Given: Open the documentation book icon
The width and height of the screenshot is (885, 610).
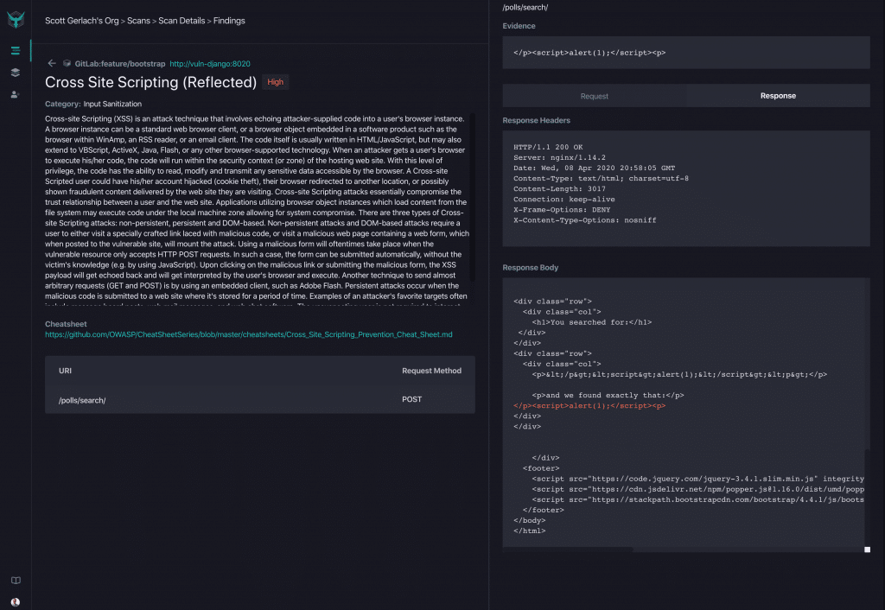Looking at the screenshot, I should click(x=16, y=580).
